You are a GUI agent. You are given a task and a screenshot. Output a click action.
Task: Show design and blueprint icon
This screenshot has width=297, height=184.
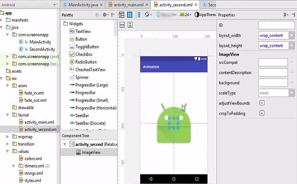138,15
